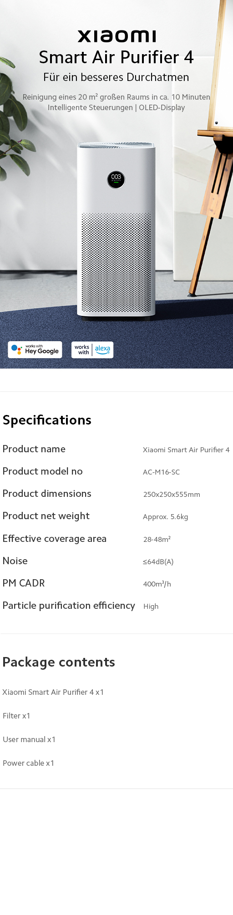Click the 400m³/h PM CADR value
This screenshot has width=233, height=915.
(157, 584)
